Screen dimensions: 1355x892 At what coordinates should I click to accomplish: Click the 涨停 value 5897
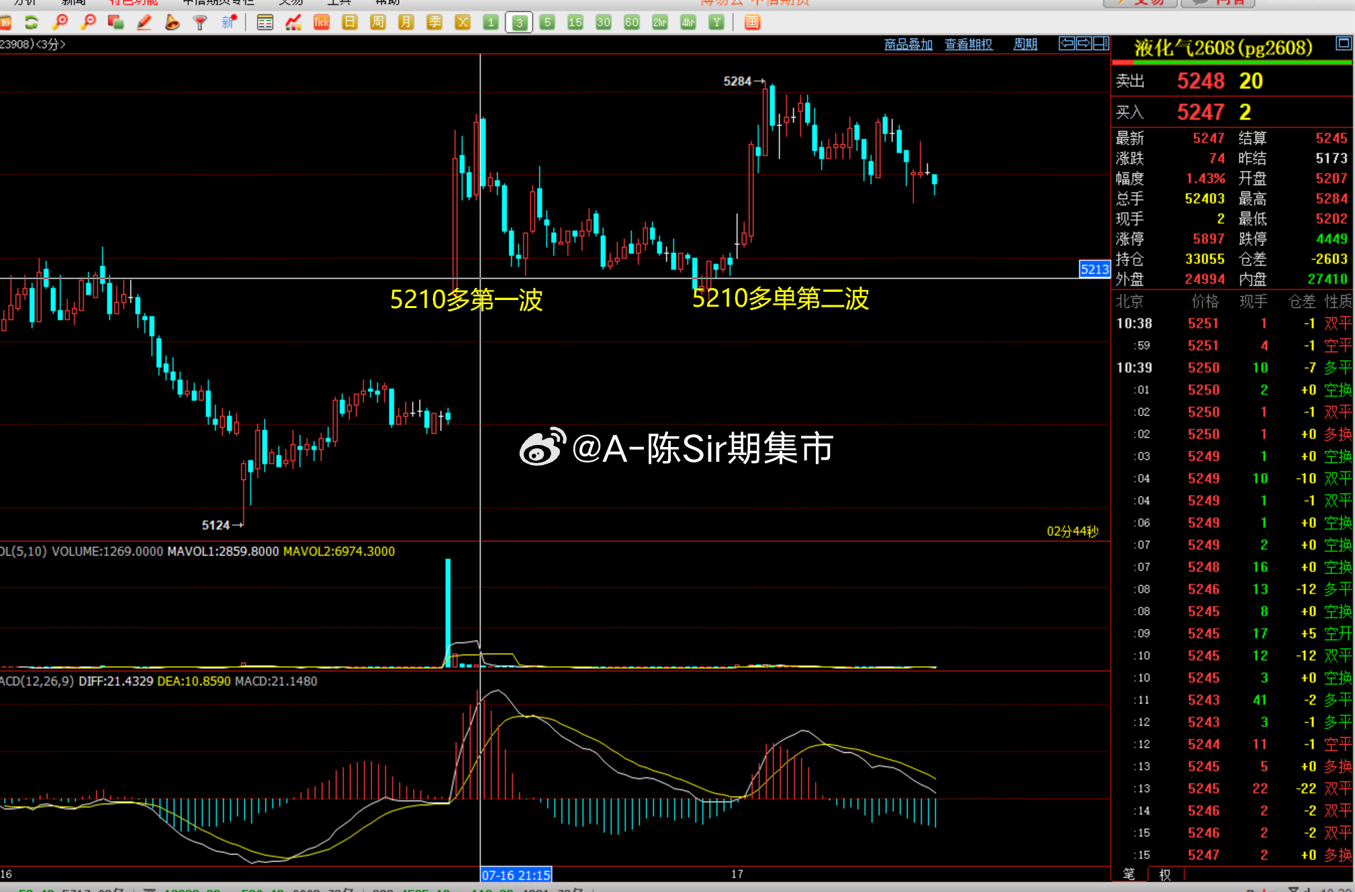tap(1209, 239)
